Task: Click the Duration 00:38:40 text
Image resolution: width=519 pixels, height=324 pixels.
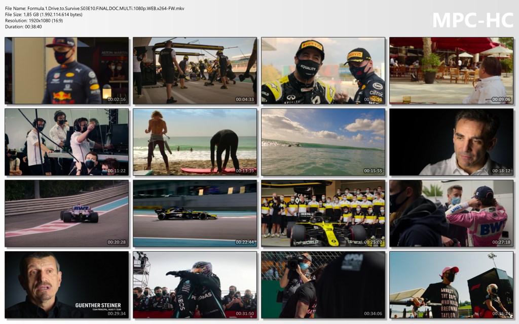Action: pyautogui.click(x=24, y=27)
